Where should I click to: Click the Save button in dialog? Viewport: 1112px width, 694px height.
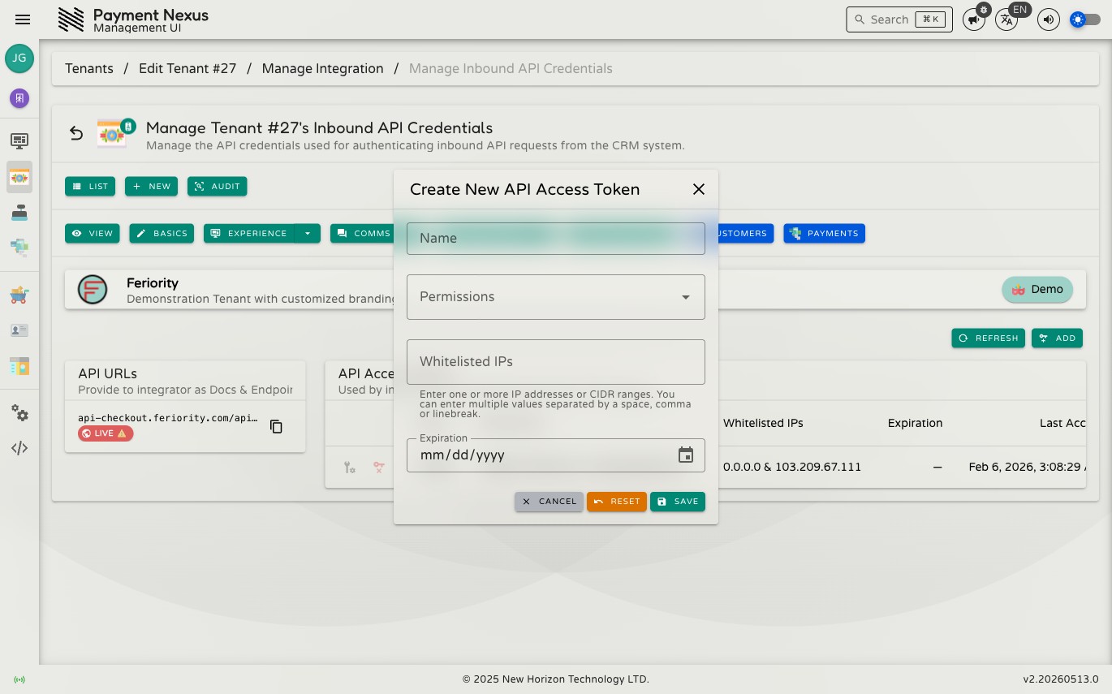click(x=678, y=502)
